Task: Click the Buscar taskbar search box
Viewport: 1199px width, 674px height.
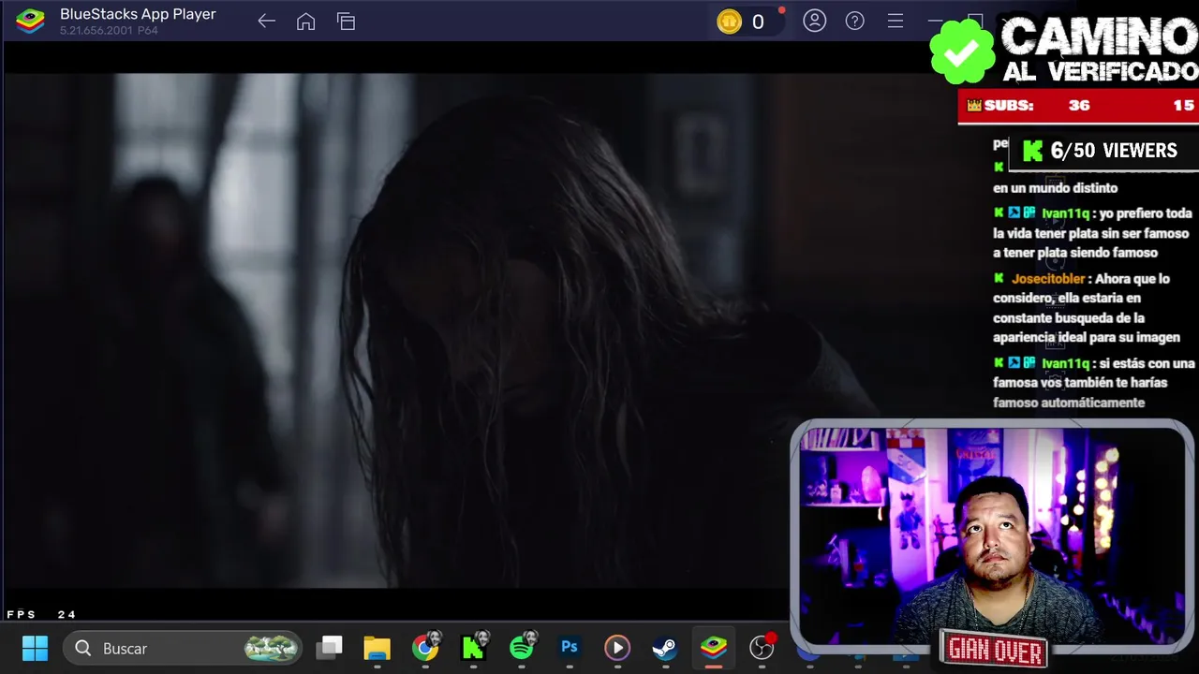Action: click(184, 648)
